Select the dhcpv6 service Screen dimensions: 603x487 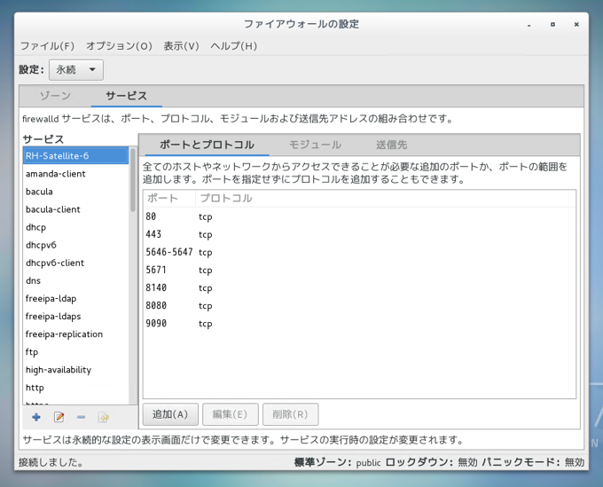click(75, 245)
